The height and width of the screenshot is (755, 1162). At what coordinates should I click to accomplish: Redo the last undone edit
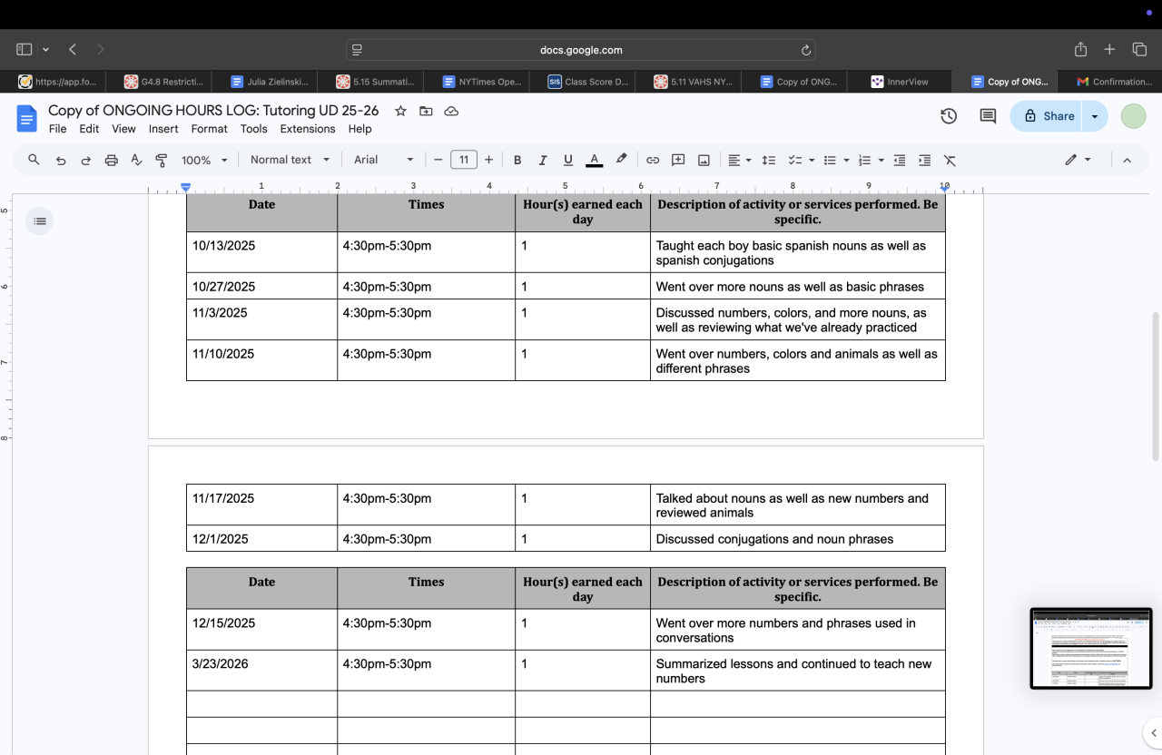click(x=86, y=160)
